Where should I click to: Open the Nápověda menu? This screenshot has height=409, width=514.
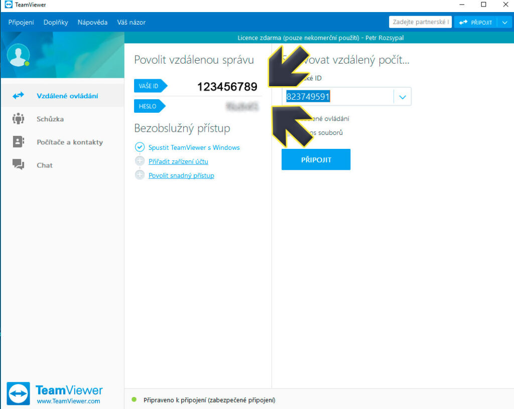point(92,23)
